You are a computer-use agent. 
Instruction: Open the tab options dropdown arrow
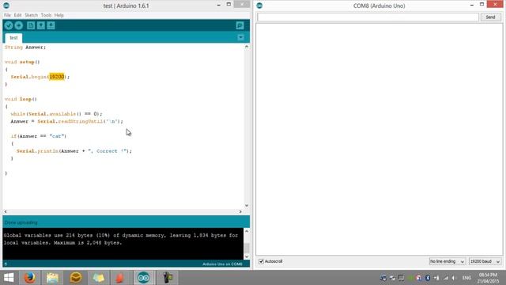[x=240, y=37]
